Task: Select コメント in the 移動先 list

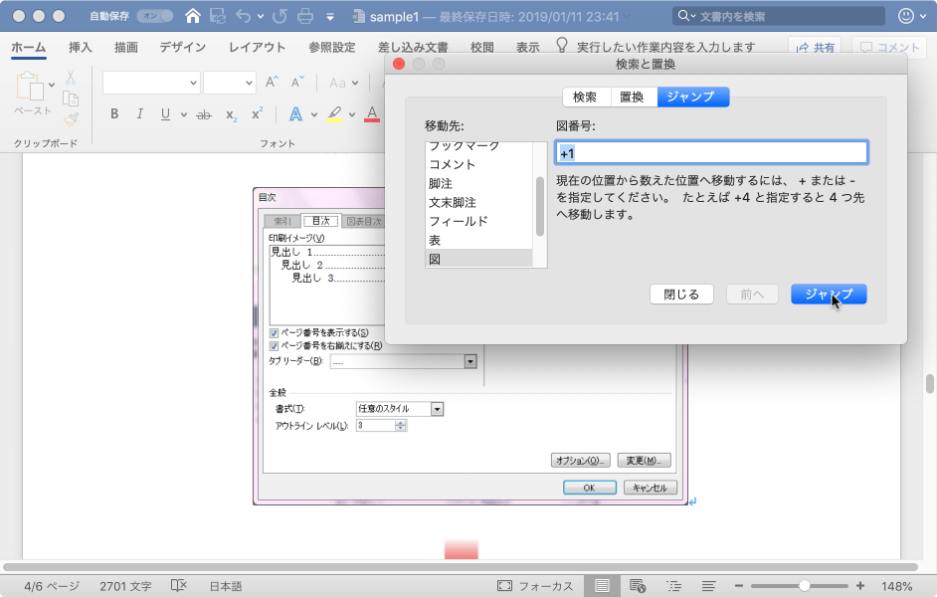Action: coord(478,164)
